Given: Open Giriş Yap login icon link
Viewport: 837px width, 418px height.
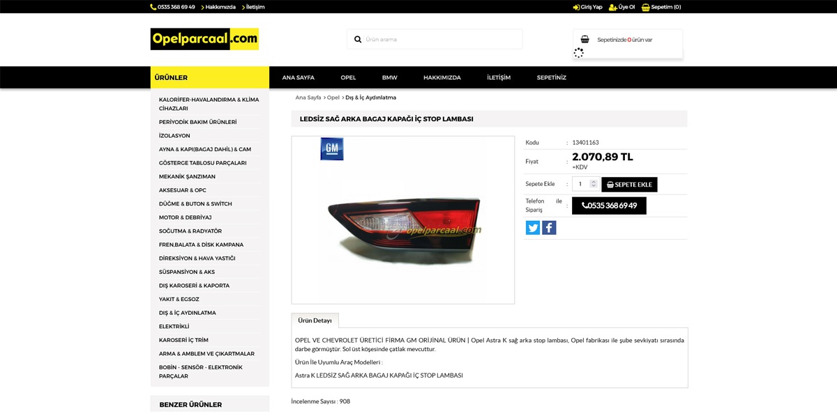Looking at the screenshot, I should (x=577, y=7).
